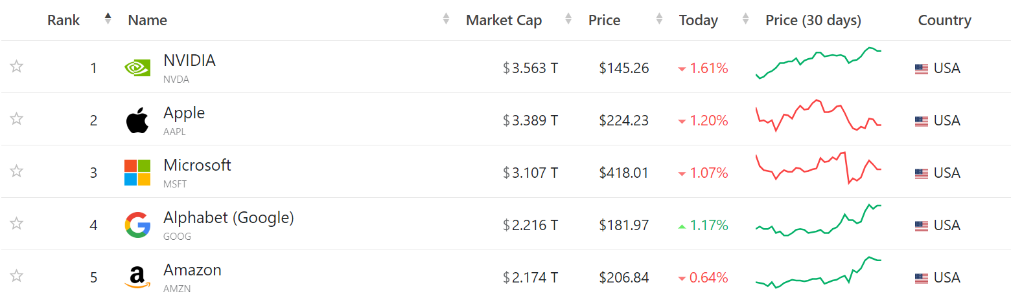Sort by Rank using its sort arrows

tap(108, 19)
